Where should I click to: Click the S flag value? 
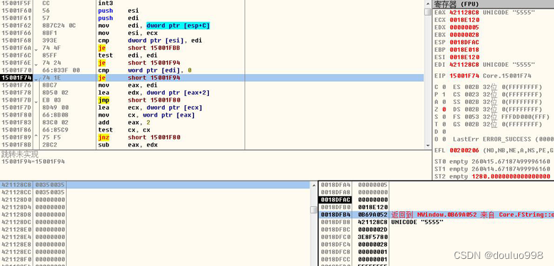click(x=444, y=117)
